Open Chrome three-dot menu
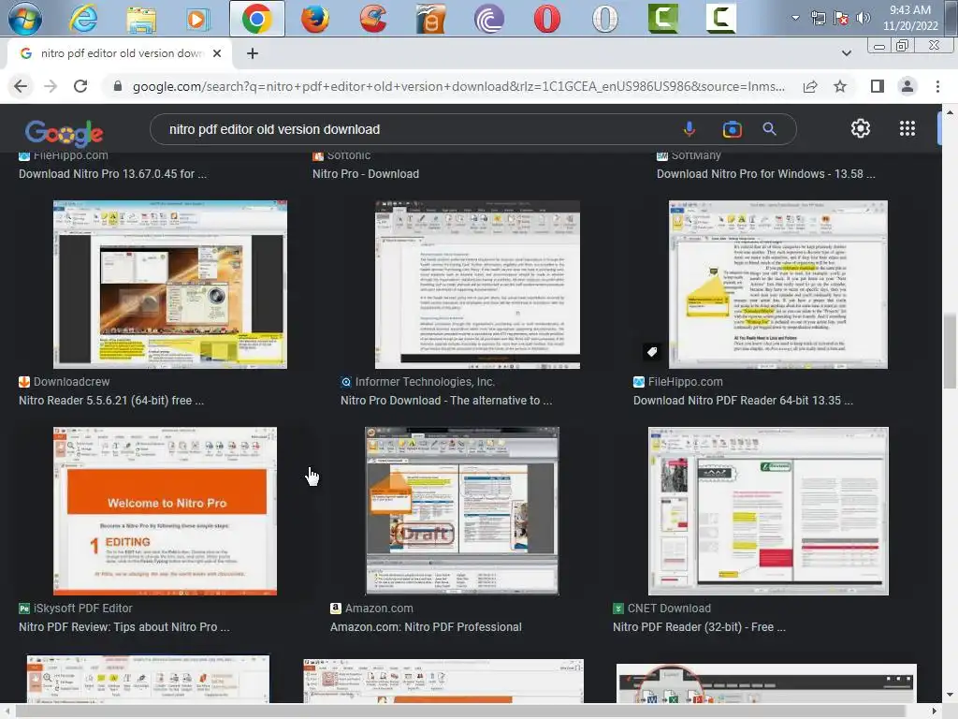This screenshot has width=958, height=719. 937,86
